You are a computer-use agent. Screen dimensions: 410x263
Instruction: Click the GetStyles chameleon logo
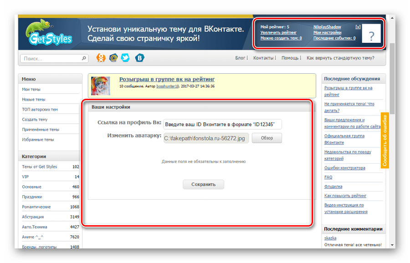pos(49,33)
